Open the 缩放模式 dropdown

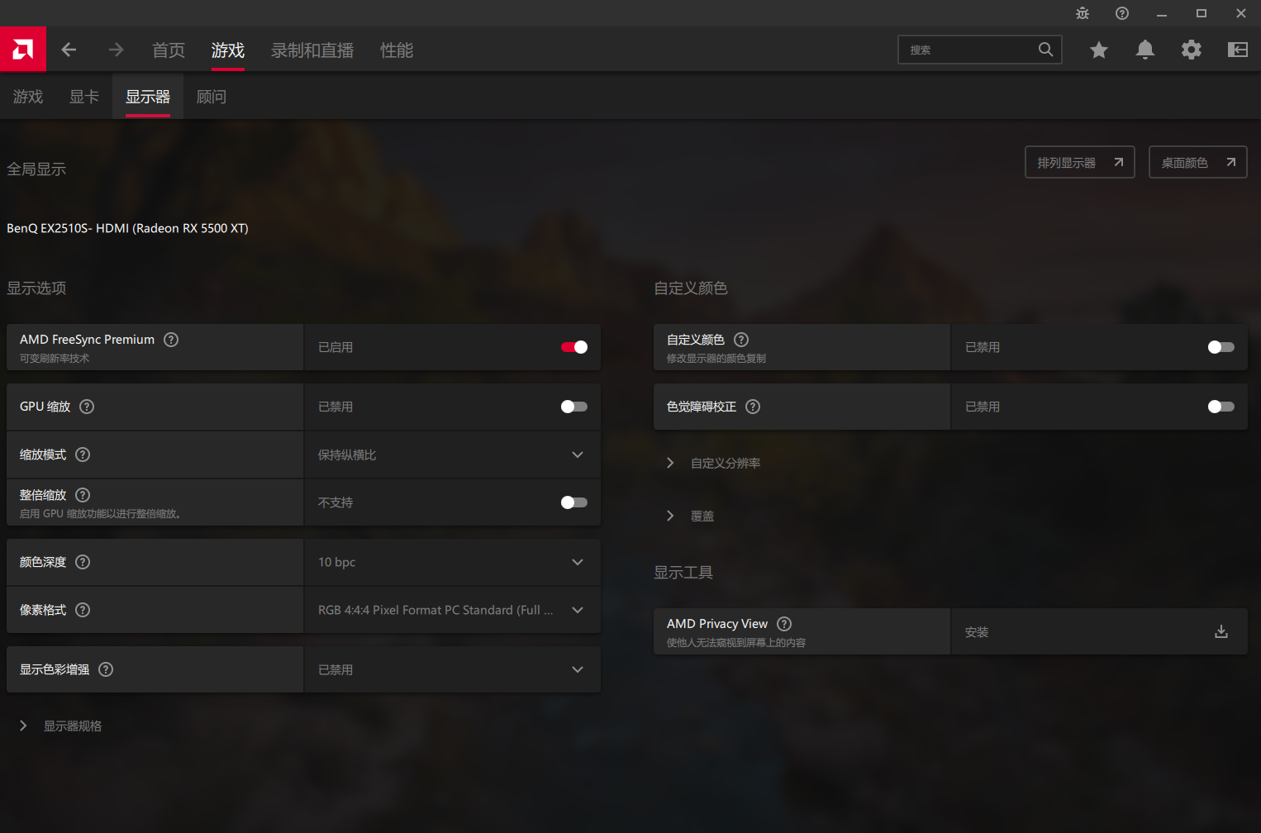(x=453, y=455)
